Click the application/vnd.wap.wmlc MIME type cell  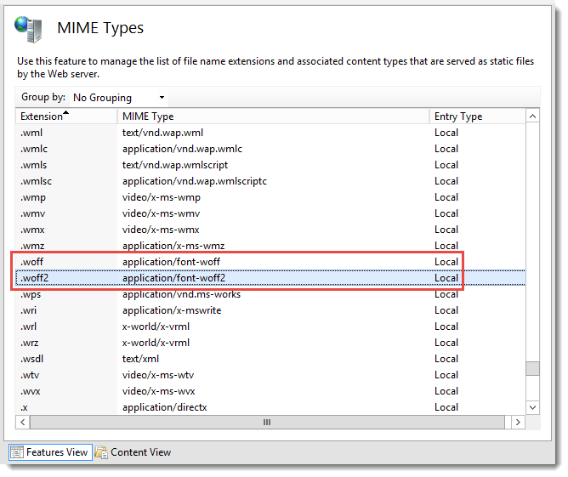click(x=182, y=149)
